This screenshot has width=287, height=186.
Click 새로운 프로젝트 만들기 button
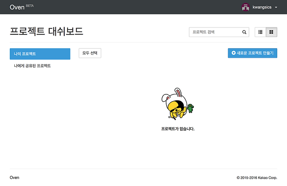(x=252, y=53)
